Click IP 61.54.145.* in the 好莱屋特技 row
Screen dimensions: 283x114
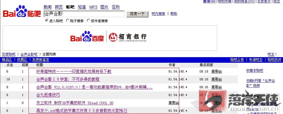[178, 71]
